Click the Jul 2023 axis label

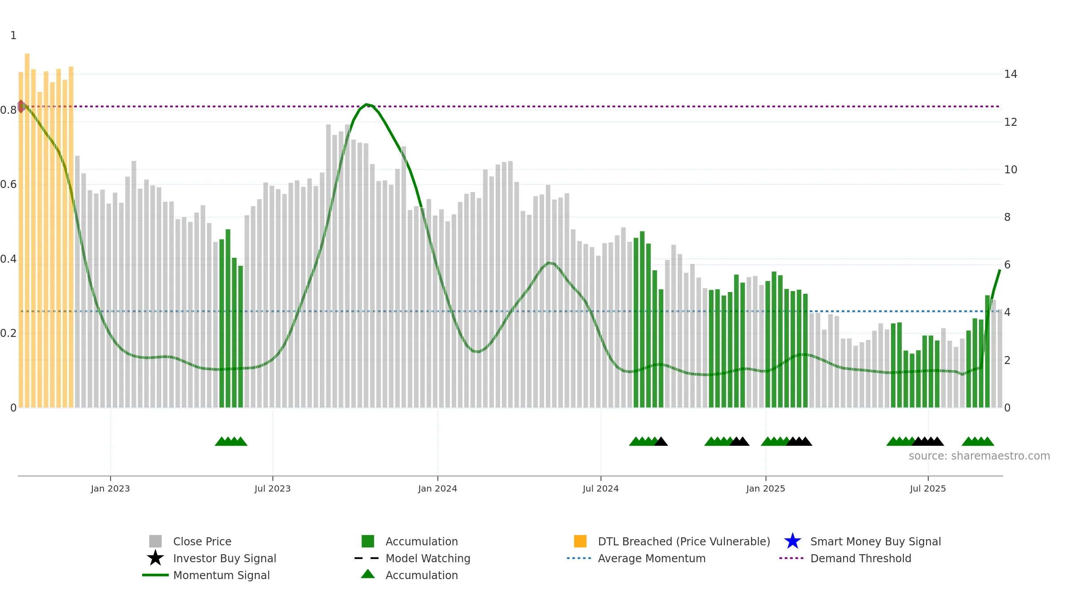coord(272,488)
